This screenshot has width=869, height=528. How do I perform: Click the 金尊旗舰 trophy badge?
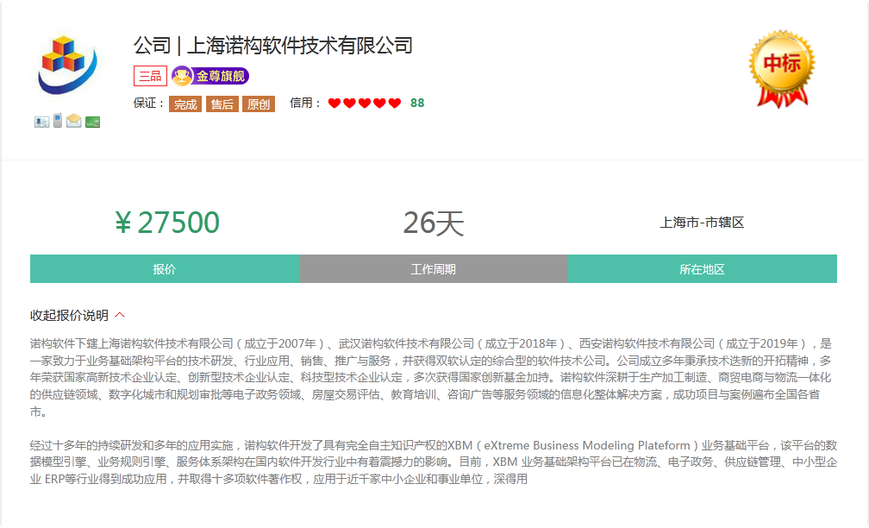(209, 78)
